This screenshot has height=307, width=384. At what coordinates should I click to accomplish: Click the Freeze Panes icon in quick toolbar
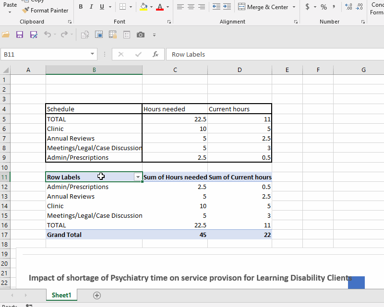(99, 35)
